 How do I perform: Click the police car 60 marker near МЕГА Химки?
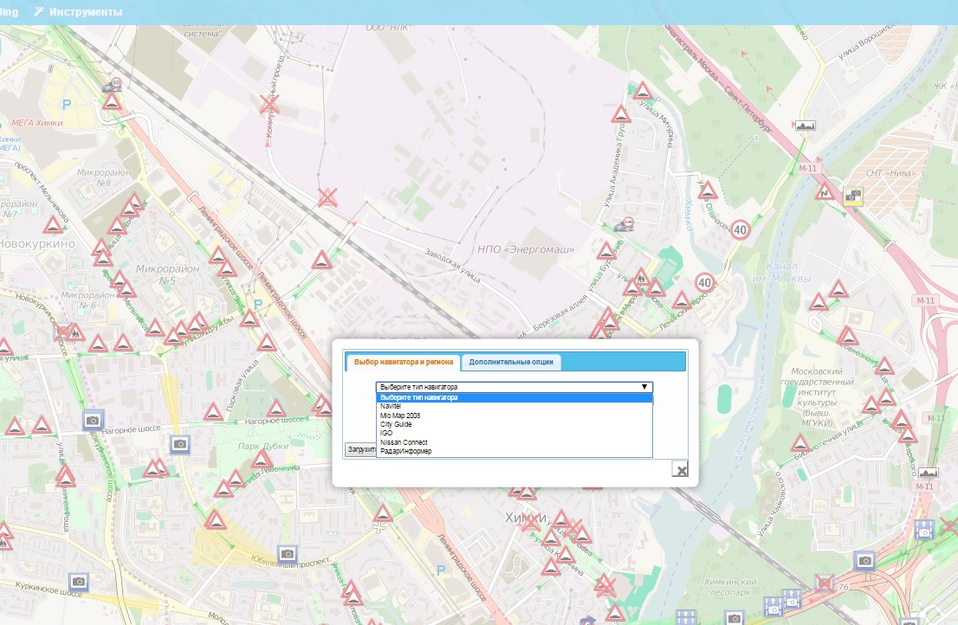tap(112, 86)
